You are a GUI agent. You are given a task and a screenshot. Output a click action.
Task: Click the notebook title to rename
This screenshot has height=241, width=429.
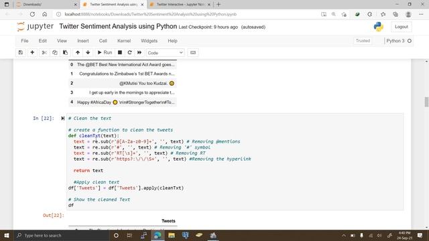pos(118,27)
